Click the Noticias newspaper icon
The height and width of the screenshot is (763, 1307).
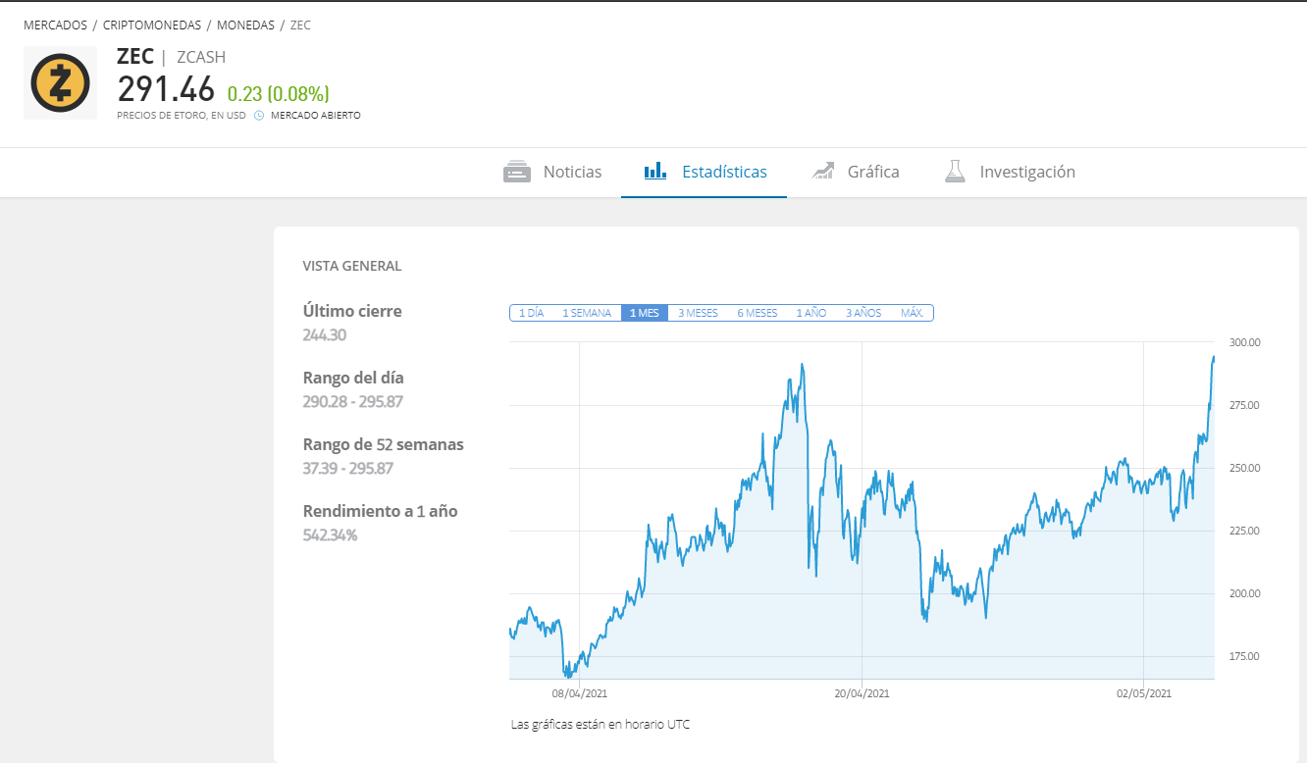517,172
